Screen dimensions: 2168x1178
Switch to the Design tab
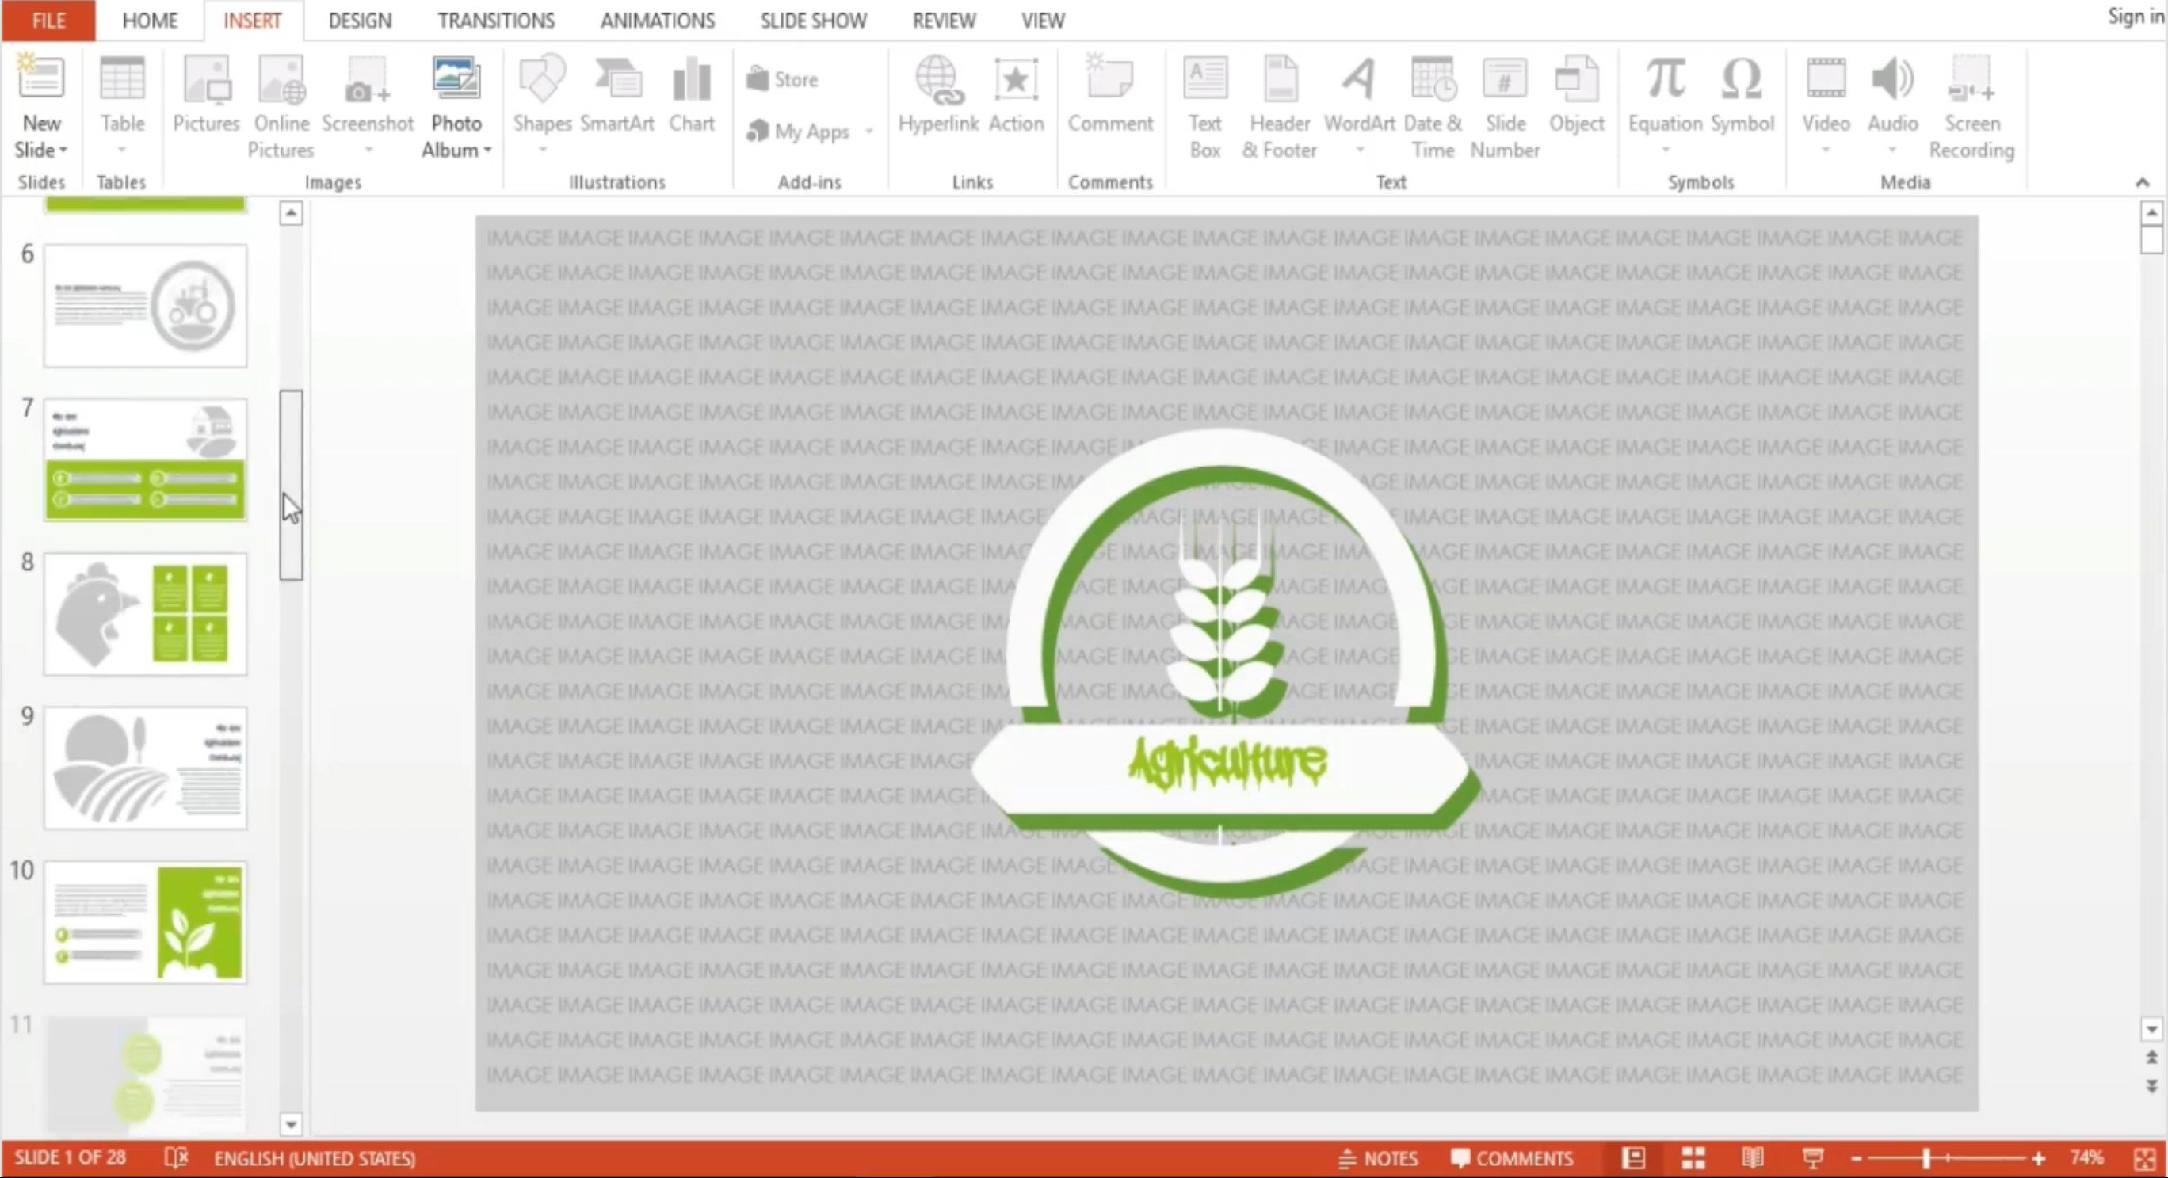point(360,20)
